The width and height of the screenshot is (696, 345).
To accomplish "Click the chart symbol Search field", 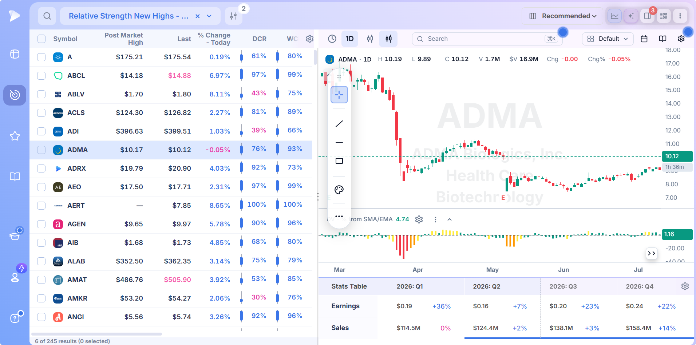I will [x=487, y=39].
